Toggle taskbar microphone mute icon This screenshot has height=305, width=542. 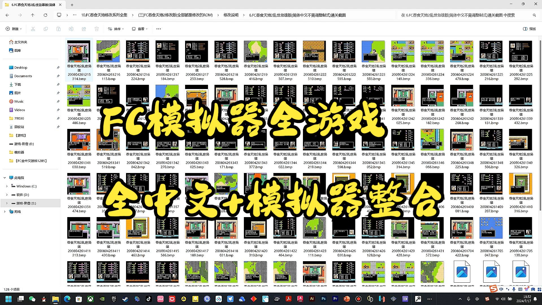tap(469, 299)
